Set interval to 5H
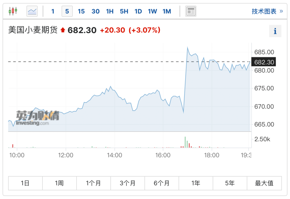290x199 pixels. click(x=124, y=11)
